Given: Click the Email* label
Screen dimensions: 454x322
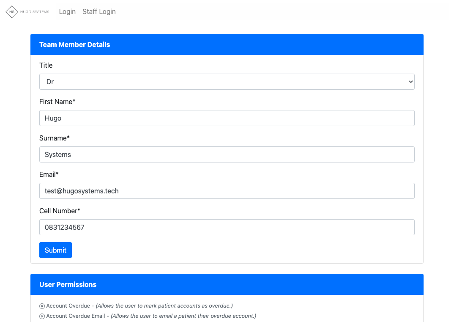Looking at the screenshot, I should (49, 174).
